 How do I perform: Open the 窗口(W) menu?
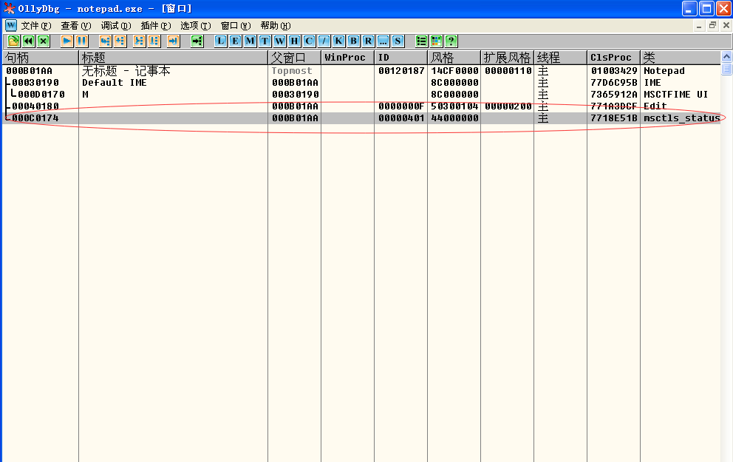click(x=236, y=26)
